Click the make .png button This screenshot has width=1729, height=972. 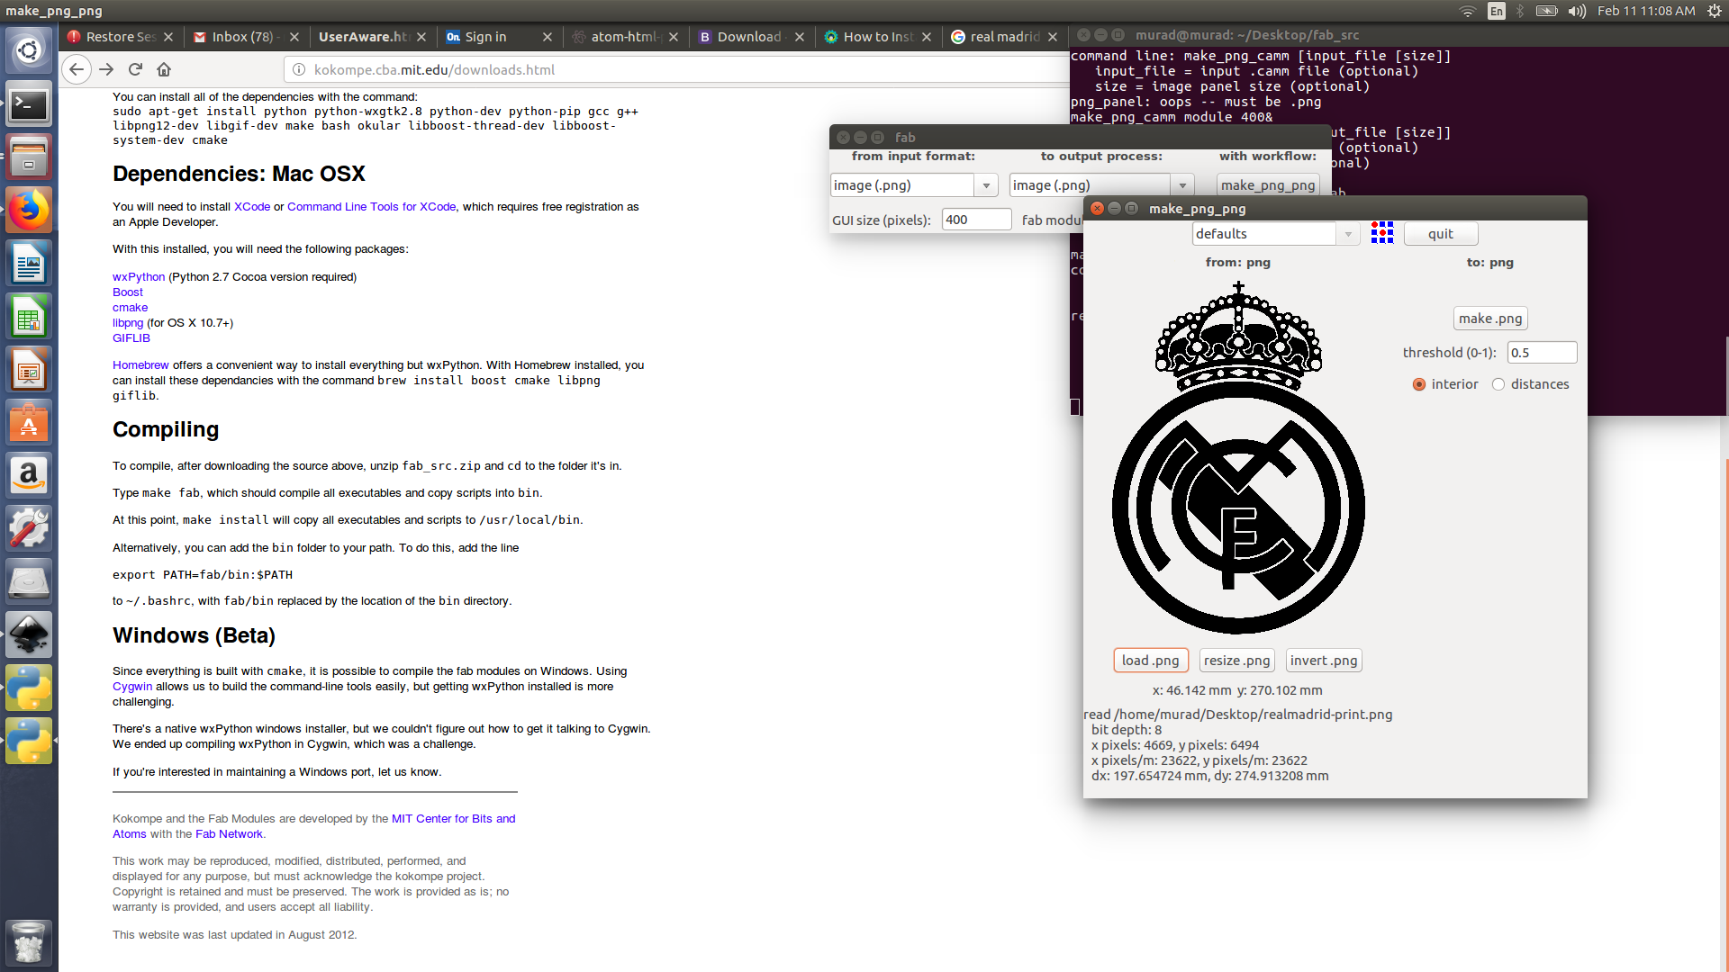tap(1490, 319)
